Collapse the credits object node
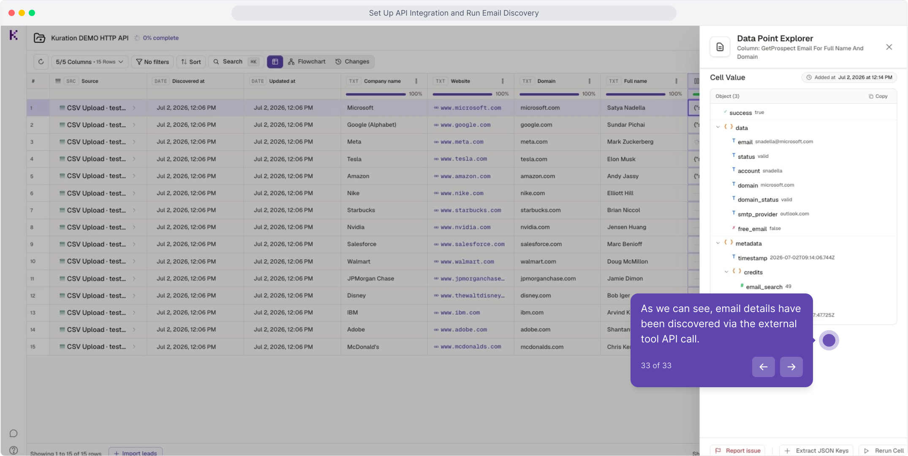The image size is (908, 456). pos(726,272)
